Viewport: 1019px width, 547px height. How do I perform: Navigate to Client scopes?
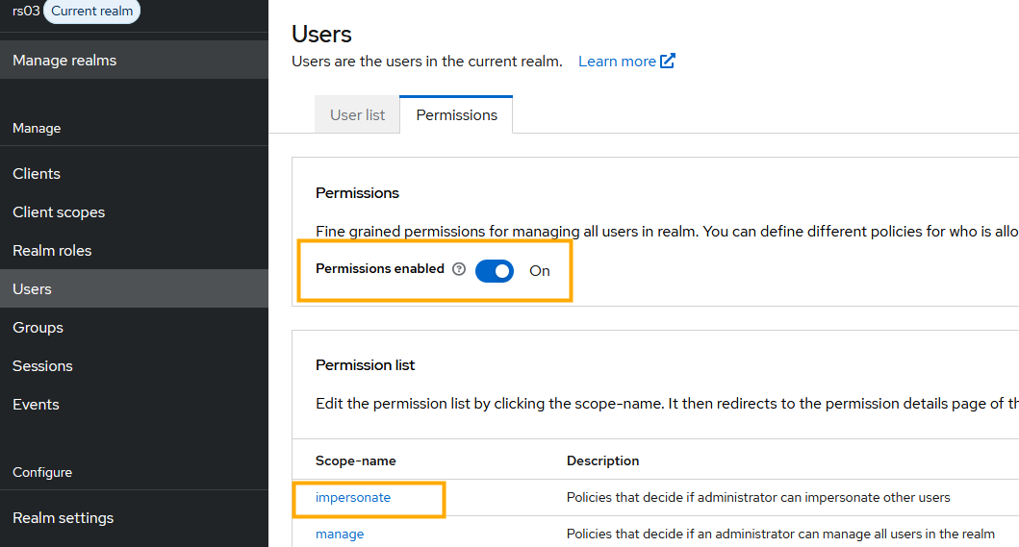[x=59, y=211]
